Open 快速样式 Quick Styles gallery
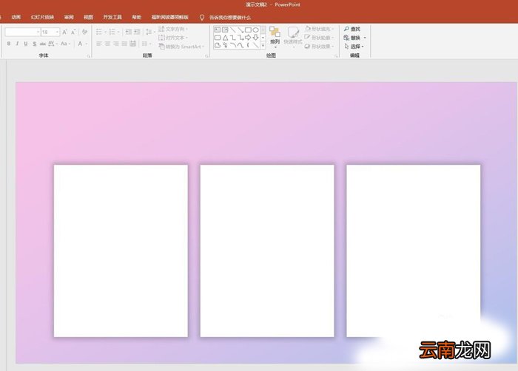The width and height of the screenshot is (518, 371). point(293,37)
